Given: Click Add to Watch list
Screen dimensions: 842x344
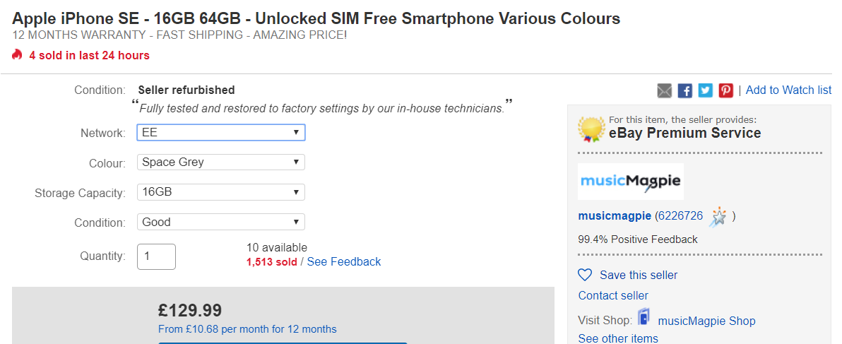Looking at the screenshot, I should [788, 90].
